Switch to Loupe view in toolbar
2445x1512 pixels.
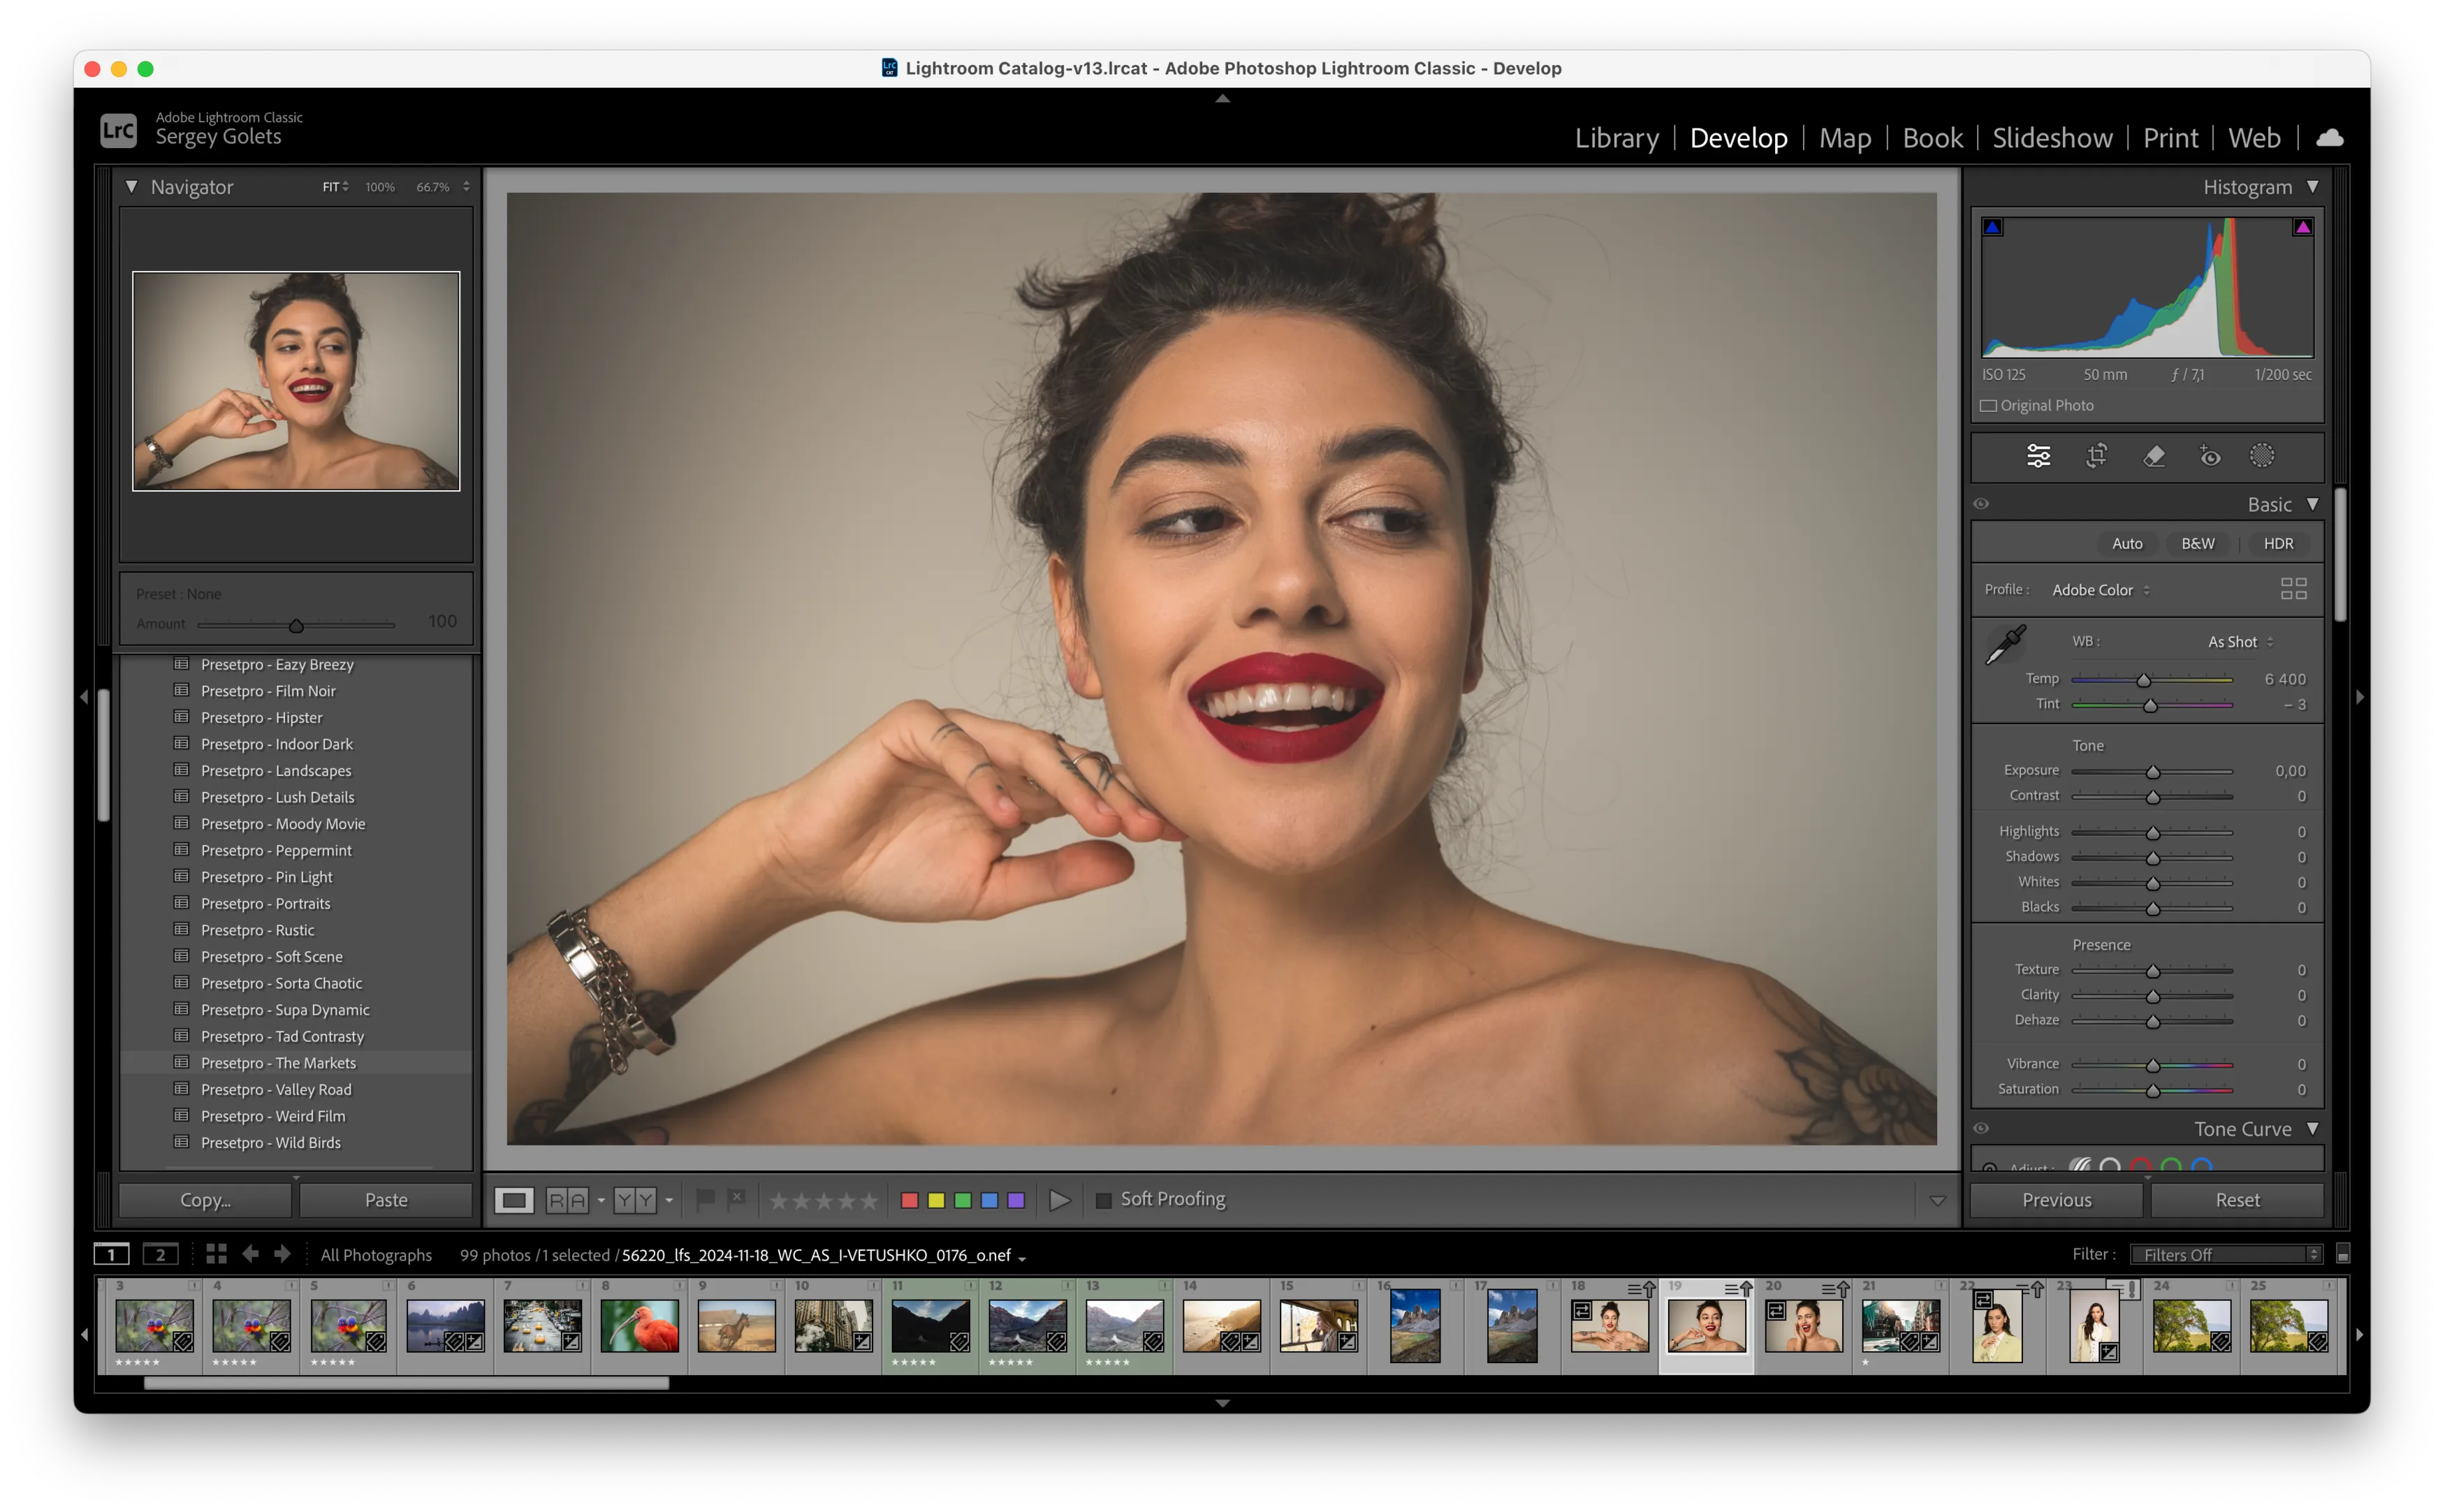point(514,1200)
